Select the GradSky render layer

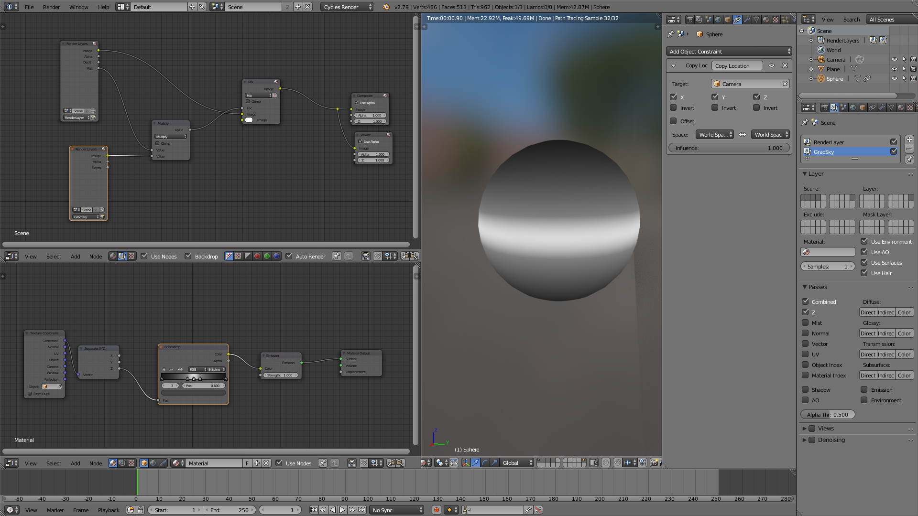[851, 151]
